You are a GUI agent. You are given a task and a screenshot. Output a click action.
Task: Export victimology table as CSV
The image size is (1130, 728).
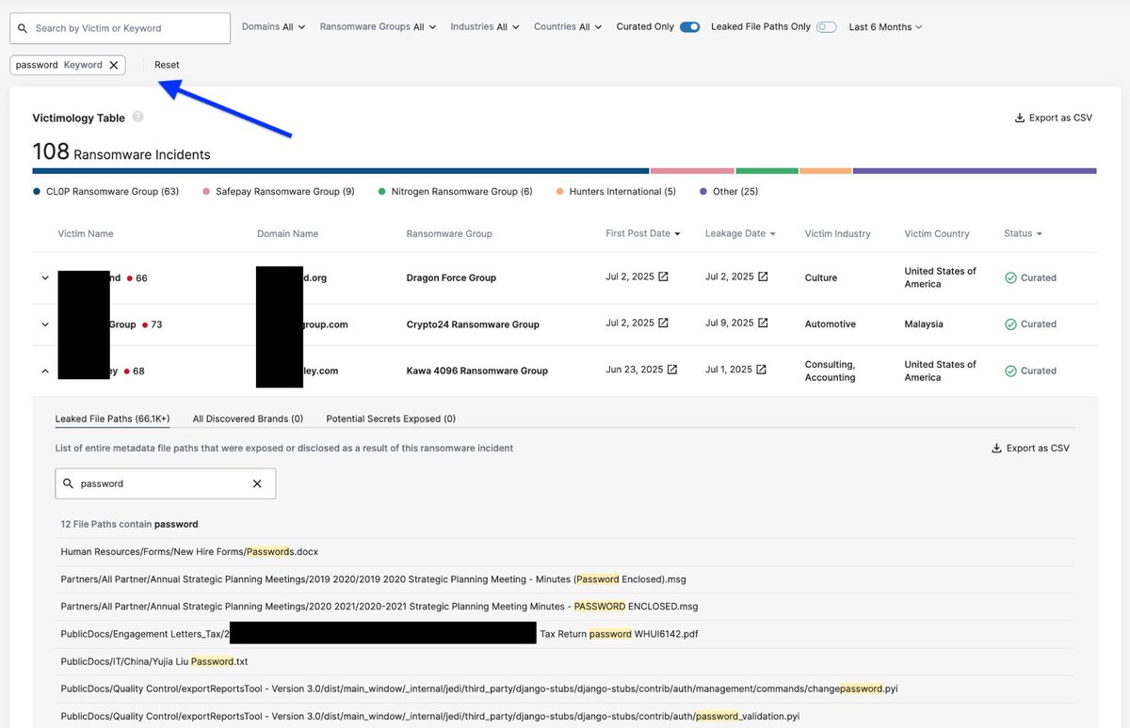1053,118
